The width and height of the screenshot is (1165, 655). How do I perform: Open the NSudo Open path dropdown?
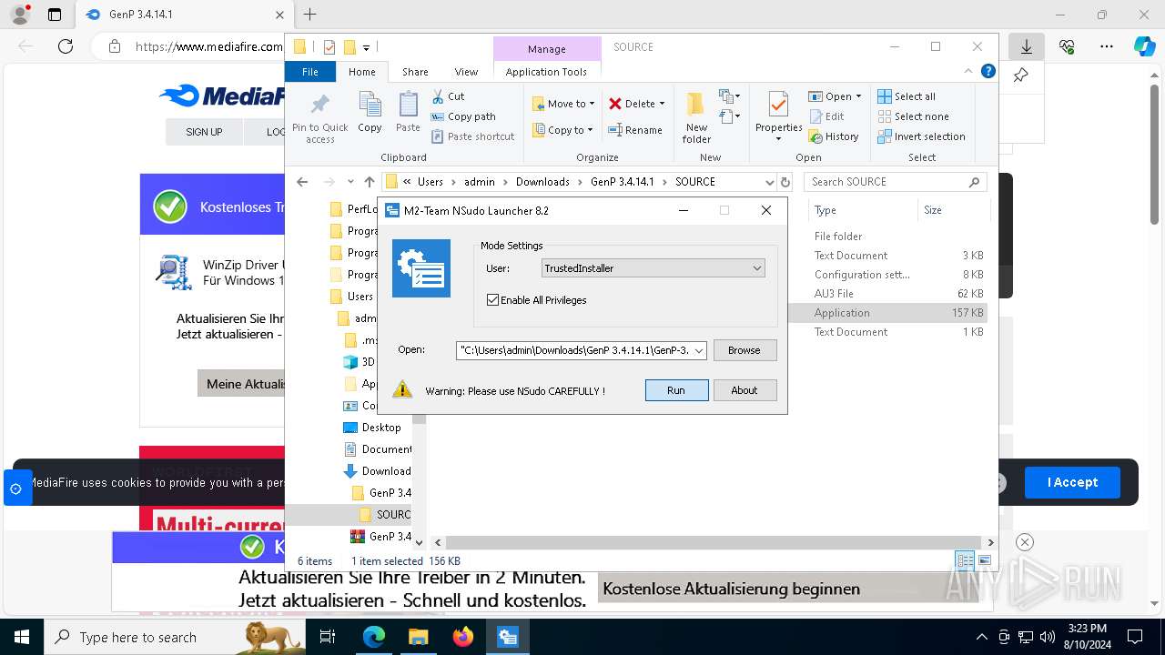pos(699,350)
